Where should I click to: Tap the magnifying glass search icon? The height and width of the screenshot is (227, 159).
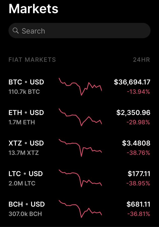tap(16, 31)
